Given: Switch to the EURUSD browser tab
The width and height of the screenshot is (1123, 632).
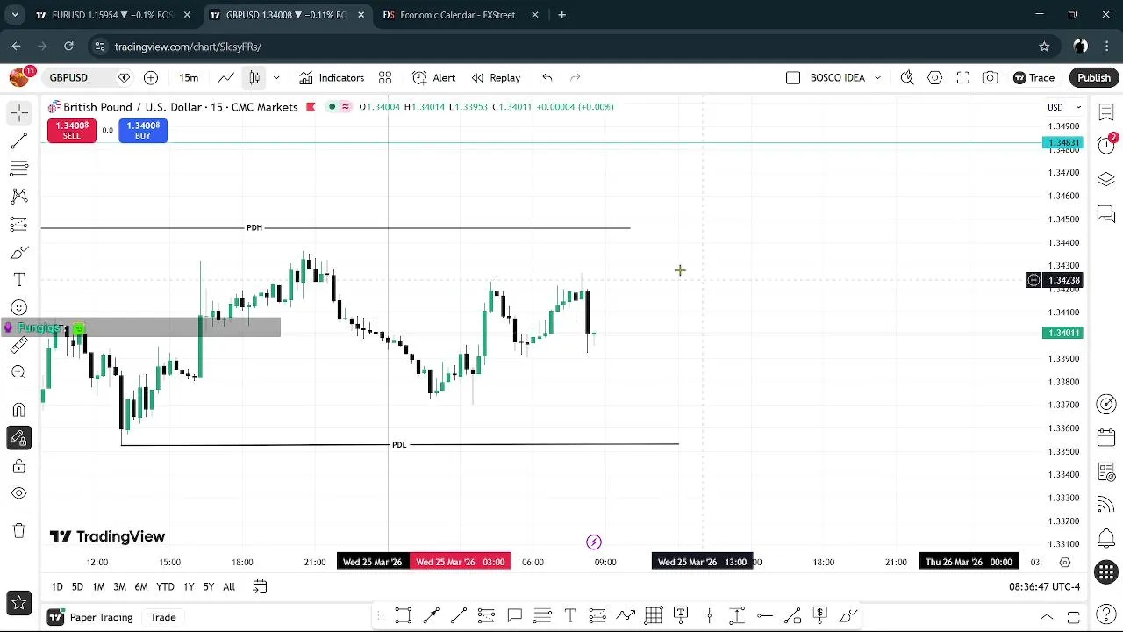Looking at the screenshot, I should 112,15.
